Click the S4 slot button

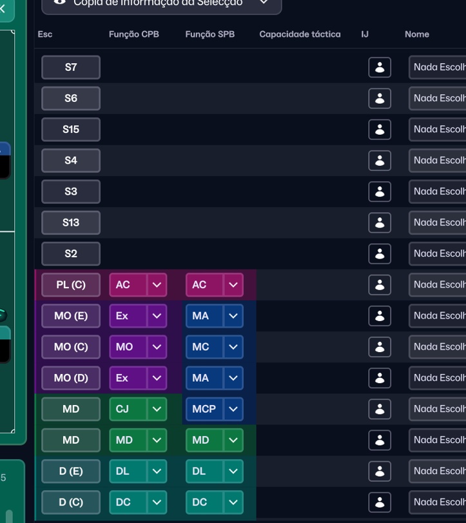tap(71, 161)
